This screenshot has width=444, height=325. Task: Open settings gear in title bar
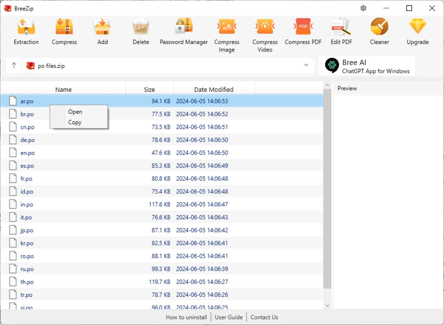363,8
